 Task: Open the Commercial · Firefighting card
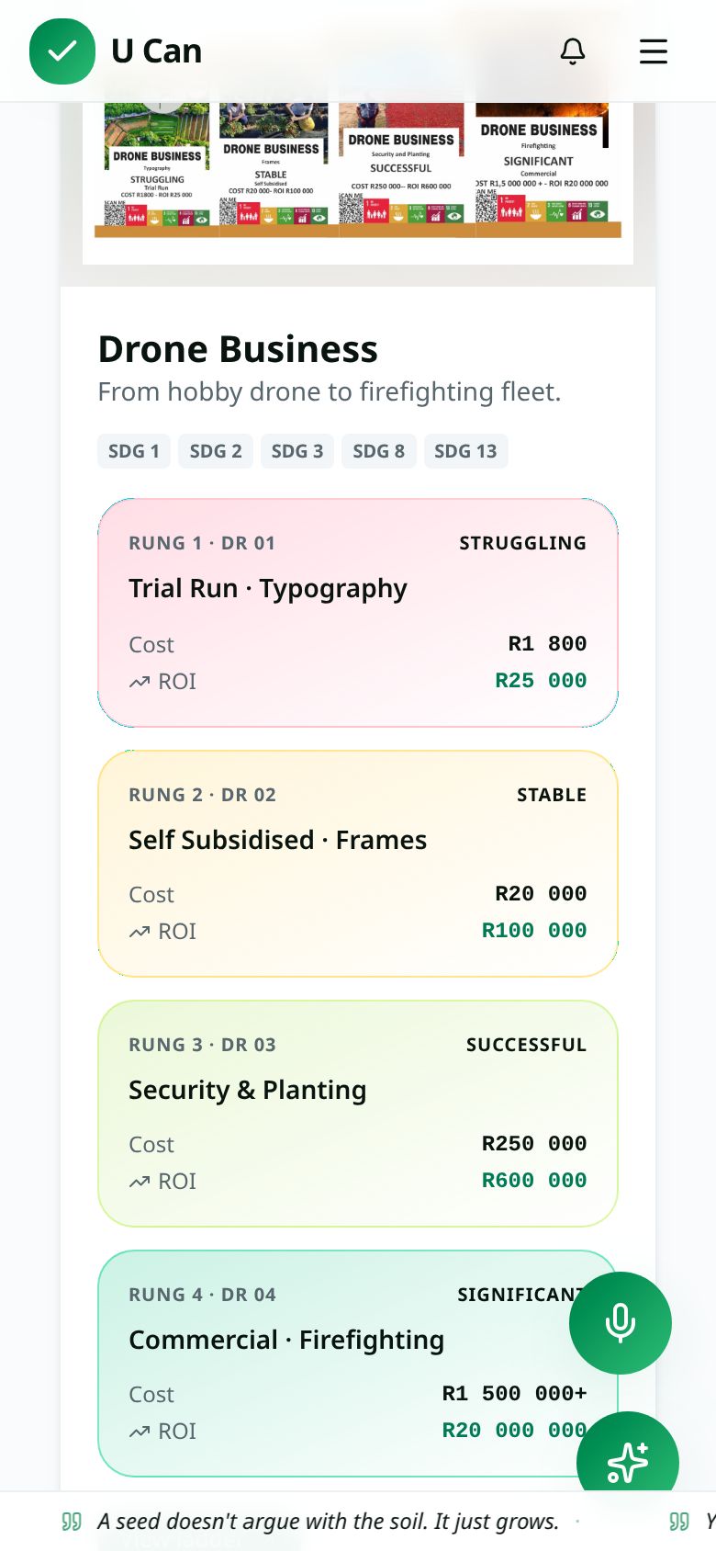click(358, 1364)
